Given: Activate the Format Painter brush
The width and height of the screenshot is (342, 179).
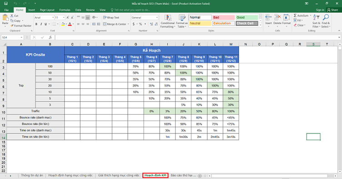Looking at the screenshot, I should coord(12,26).
